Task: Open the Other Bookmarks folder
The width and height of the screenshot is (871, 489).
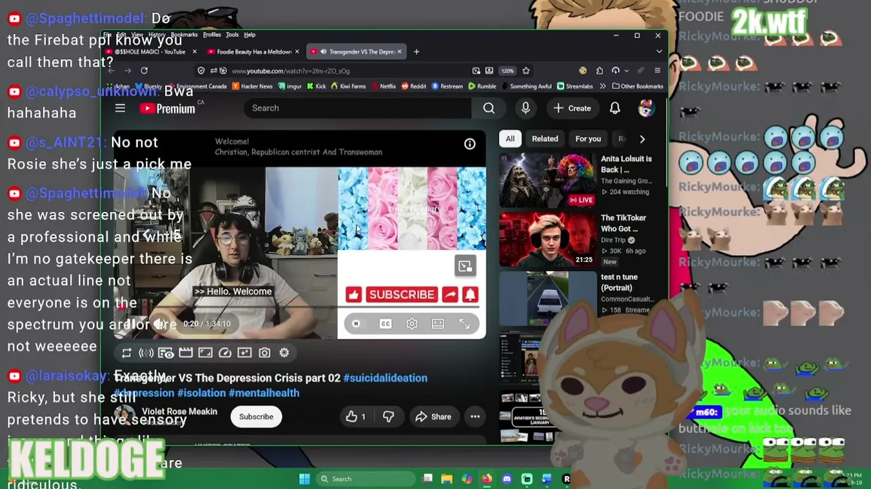Action: (637, 86)
